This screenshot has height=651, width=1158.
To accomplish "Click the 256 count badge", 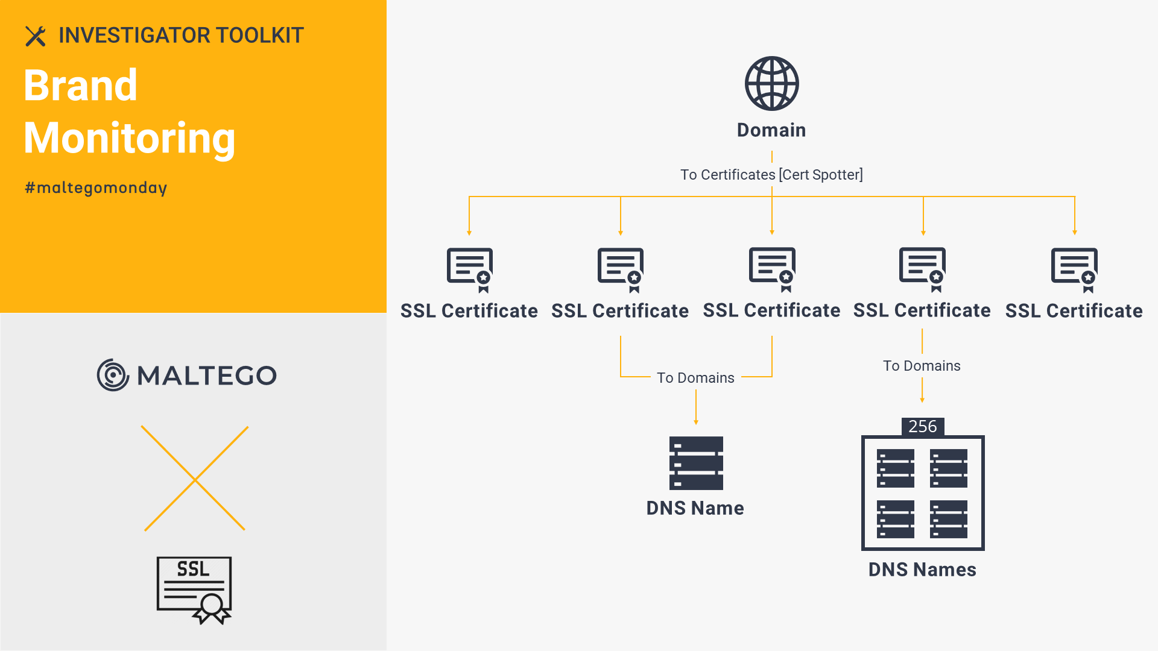I will (x=923, y=426).
